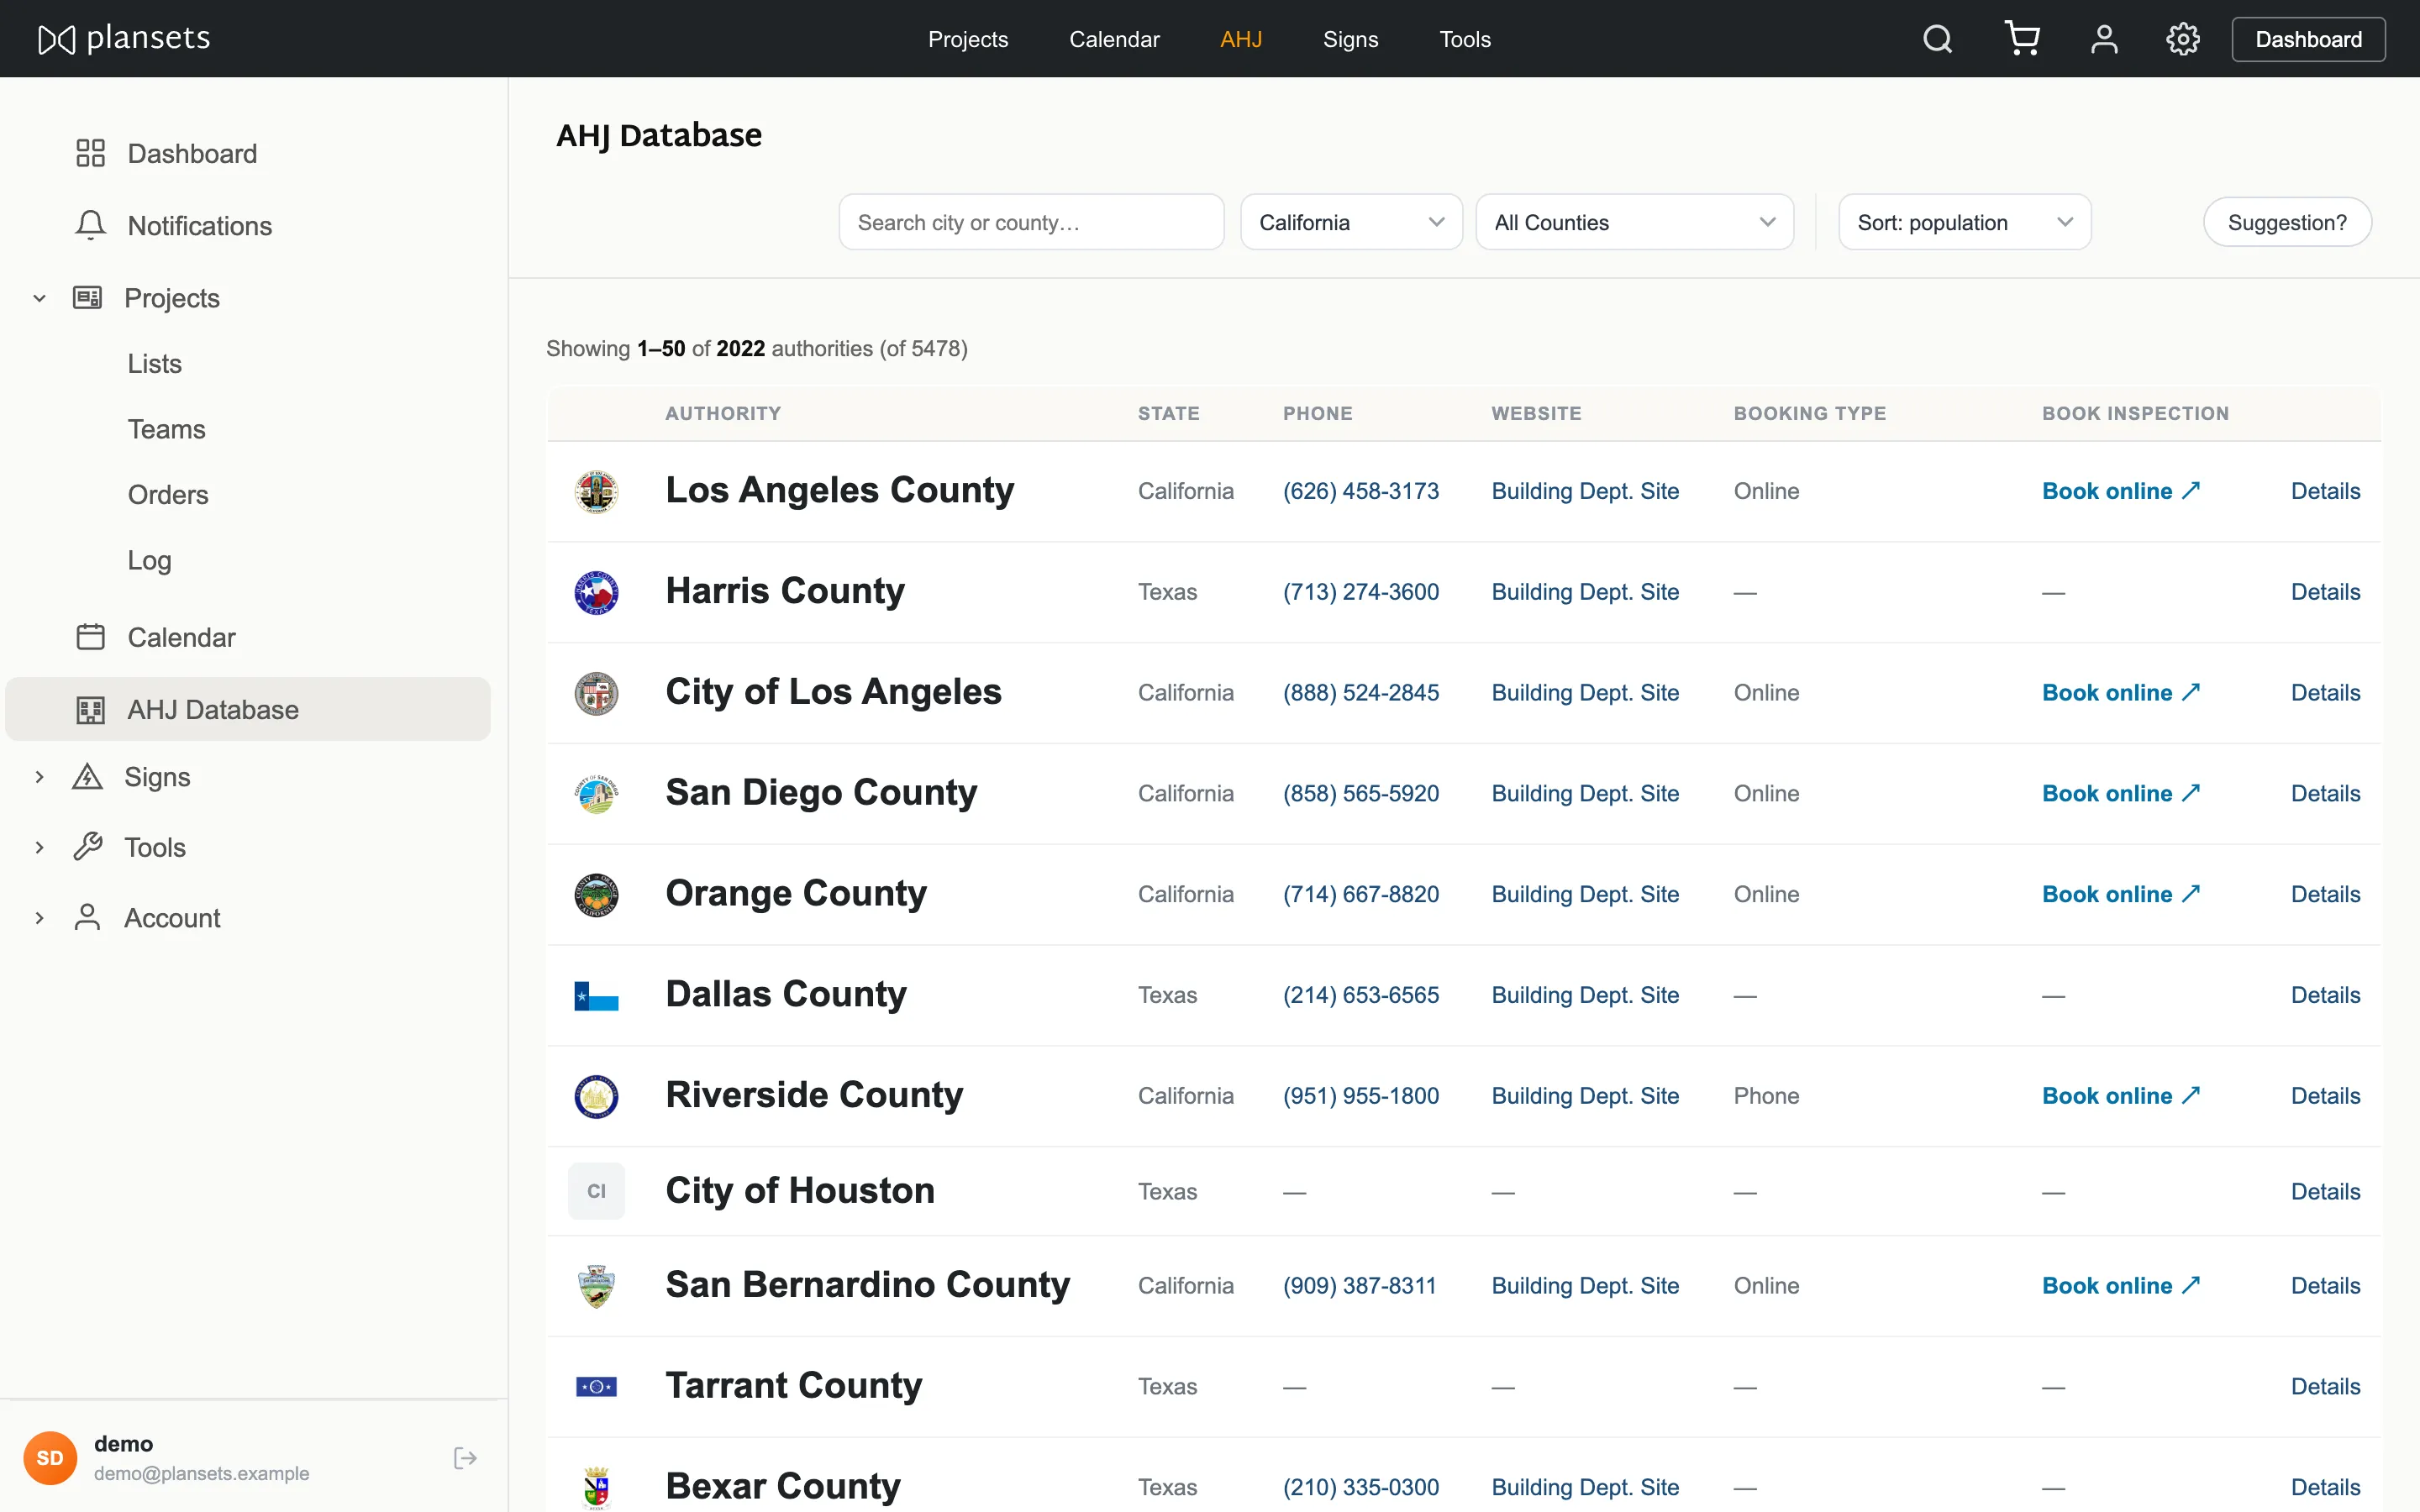Book online for City of Los Angeles
The image size is (2420, 1512).
pyautogui.click(x=2121, y=693)
